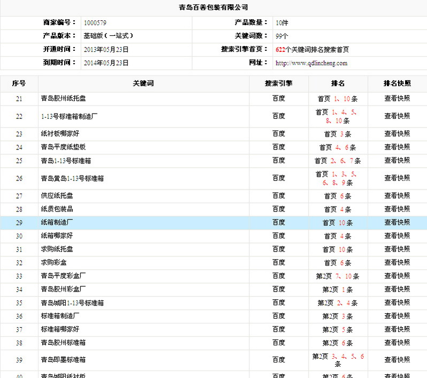Select the 关键词 column header
Screen dimensions: 427x378
pyautogui.click(x=143, y=84)
